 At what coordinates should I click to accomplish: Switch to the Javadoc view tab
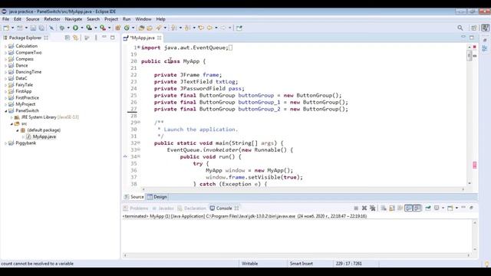coord(163,208)
